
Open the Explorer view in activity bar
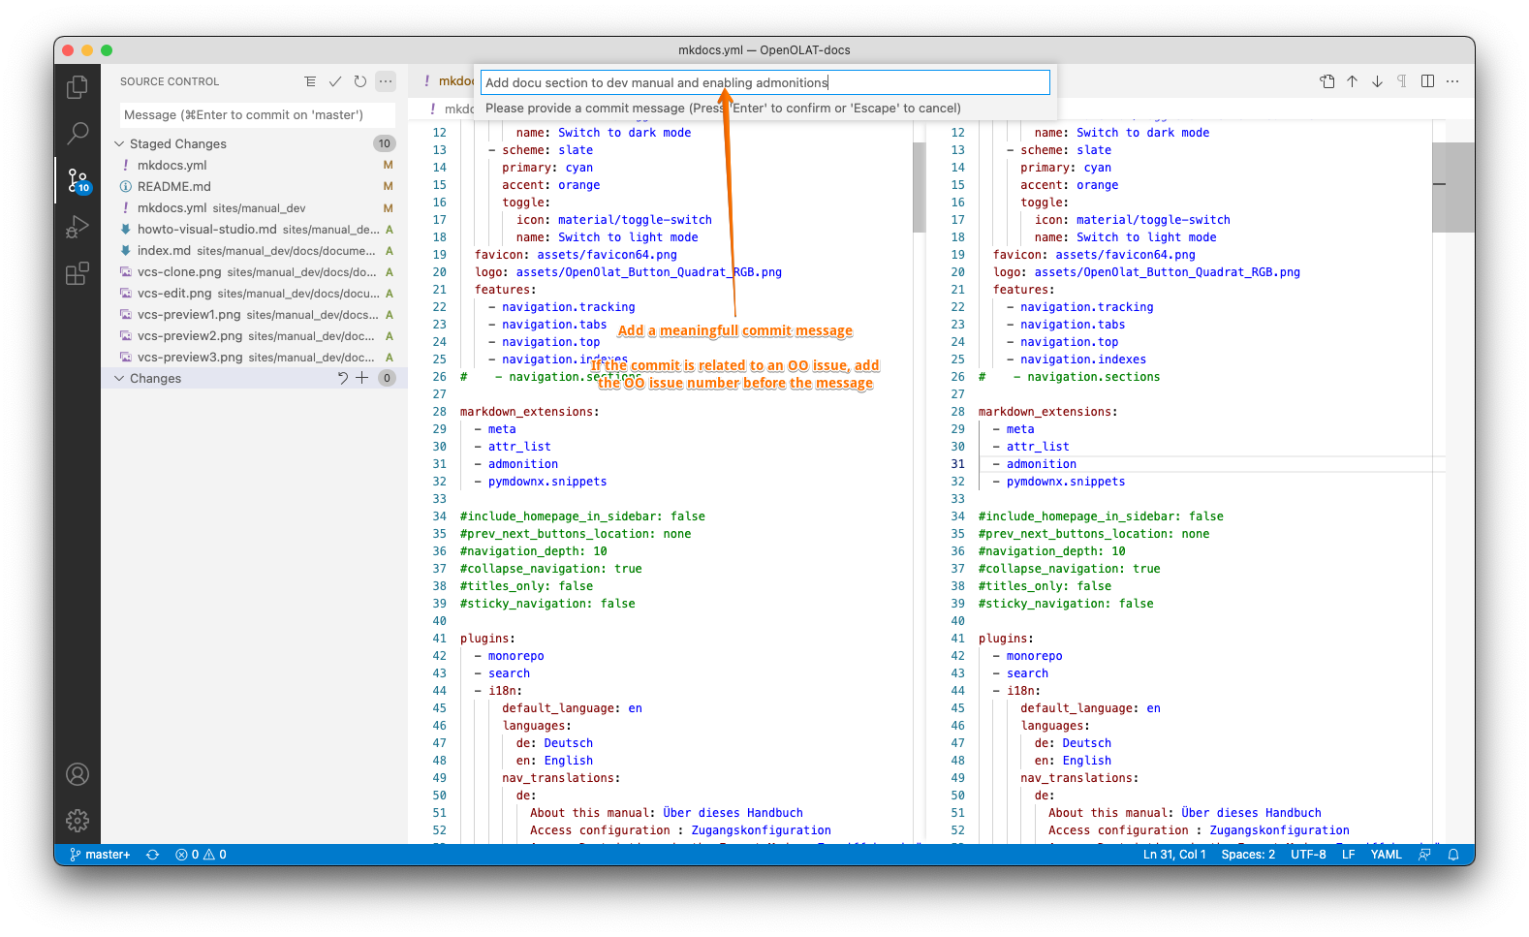tap(78, 87)
